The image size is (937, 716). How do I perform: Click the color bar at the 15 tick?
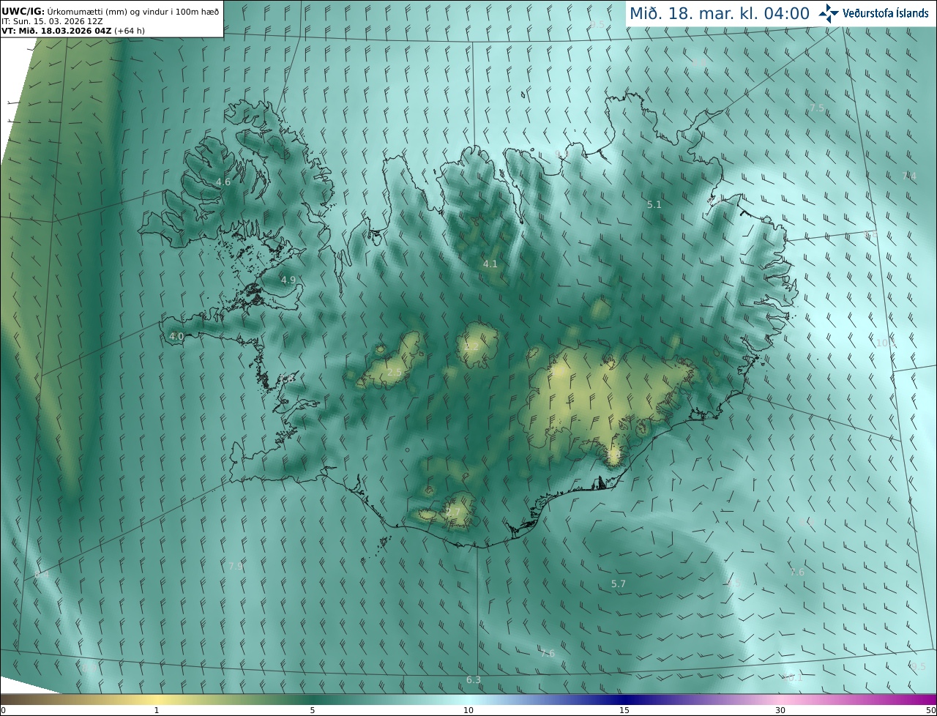pos(624,710)
